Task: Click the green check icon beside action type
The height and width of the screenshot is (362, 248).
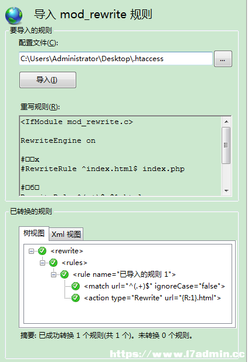Action: (x=76, y=298)
